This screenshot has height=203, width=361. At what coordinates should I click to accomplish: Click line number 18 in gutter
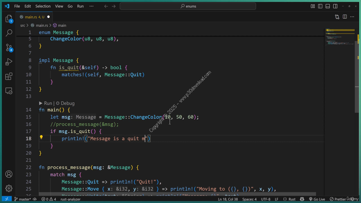28,138
